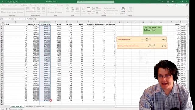Open the workbook title dropdown

pyautogui.click(x=57, y=2)
